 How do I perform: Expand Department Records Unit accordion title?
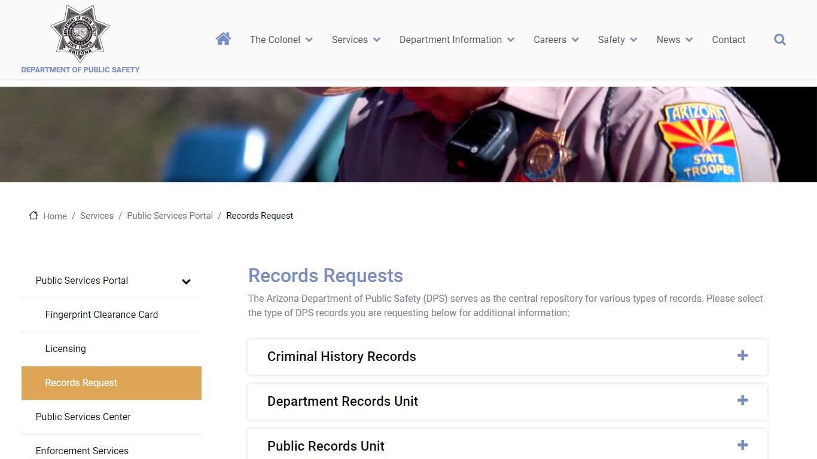[x=343, y=401]
